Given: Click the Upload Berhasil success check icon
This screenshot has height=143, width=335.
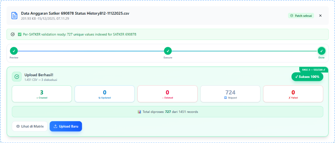Looking at the screenshot, I should pyautogui.click(x=17, y=77).
